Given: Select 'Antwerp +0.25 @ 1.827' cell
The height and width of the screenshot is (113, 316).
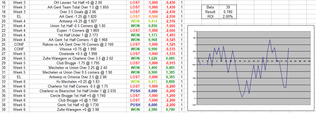Looking at the screenshot, I should [78, 21].
